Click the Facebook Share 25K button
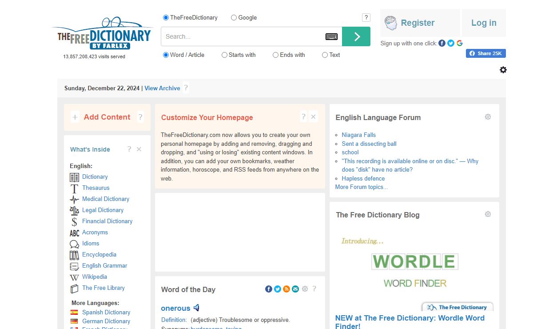533x329 pixels. tap(486, 53)
